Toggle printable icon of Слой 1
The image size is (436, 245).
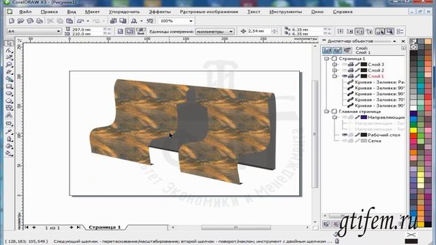(x=351, y=76)
